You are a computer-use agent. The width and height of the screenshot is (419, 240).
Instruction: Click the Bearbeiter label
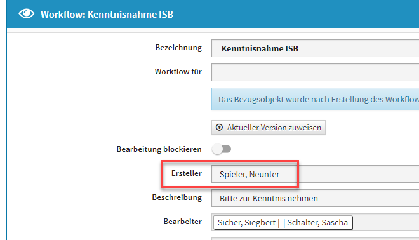point(182,222)
